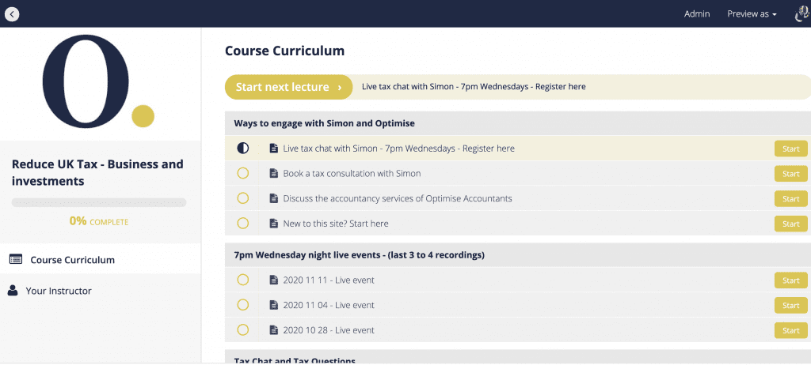
Task: Click the course completion progress bar
Action: point(99,202)
